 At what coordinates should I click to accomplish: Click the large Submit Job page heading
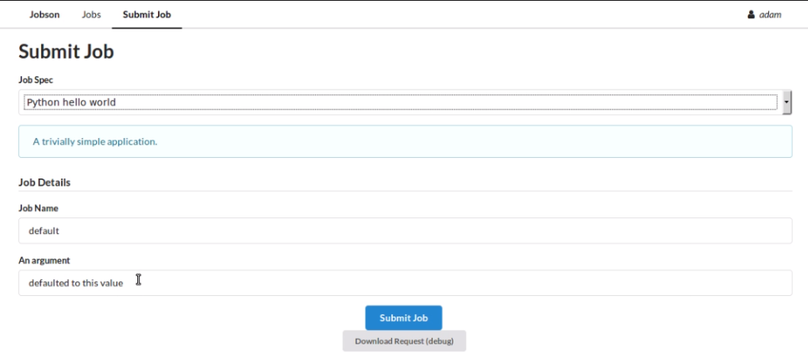(66, 52)
